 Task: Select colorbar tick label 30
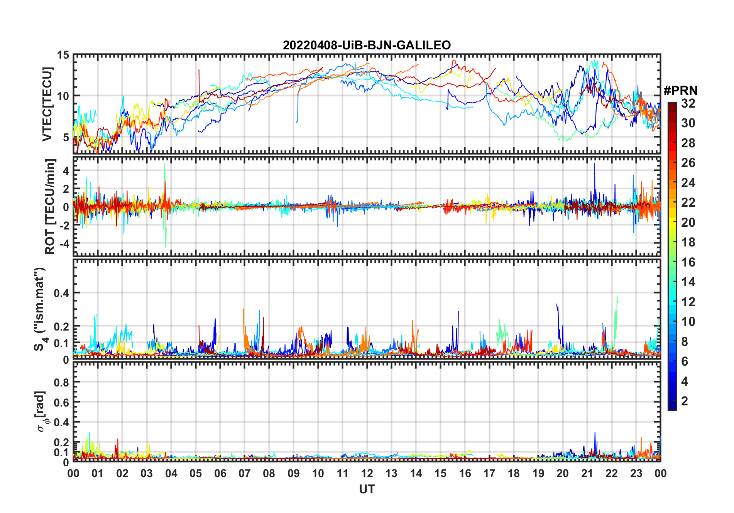[688, 123]
